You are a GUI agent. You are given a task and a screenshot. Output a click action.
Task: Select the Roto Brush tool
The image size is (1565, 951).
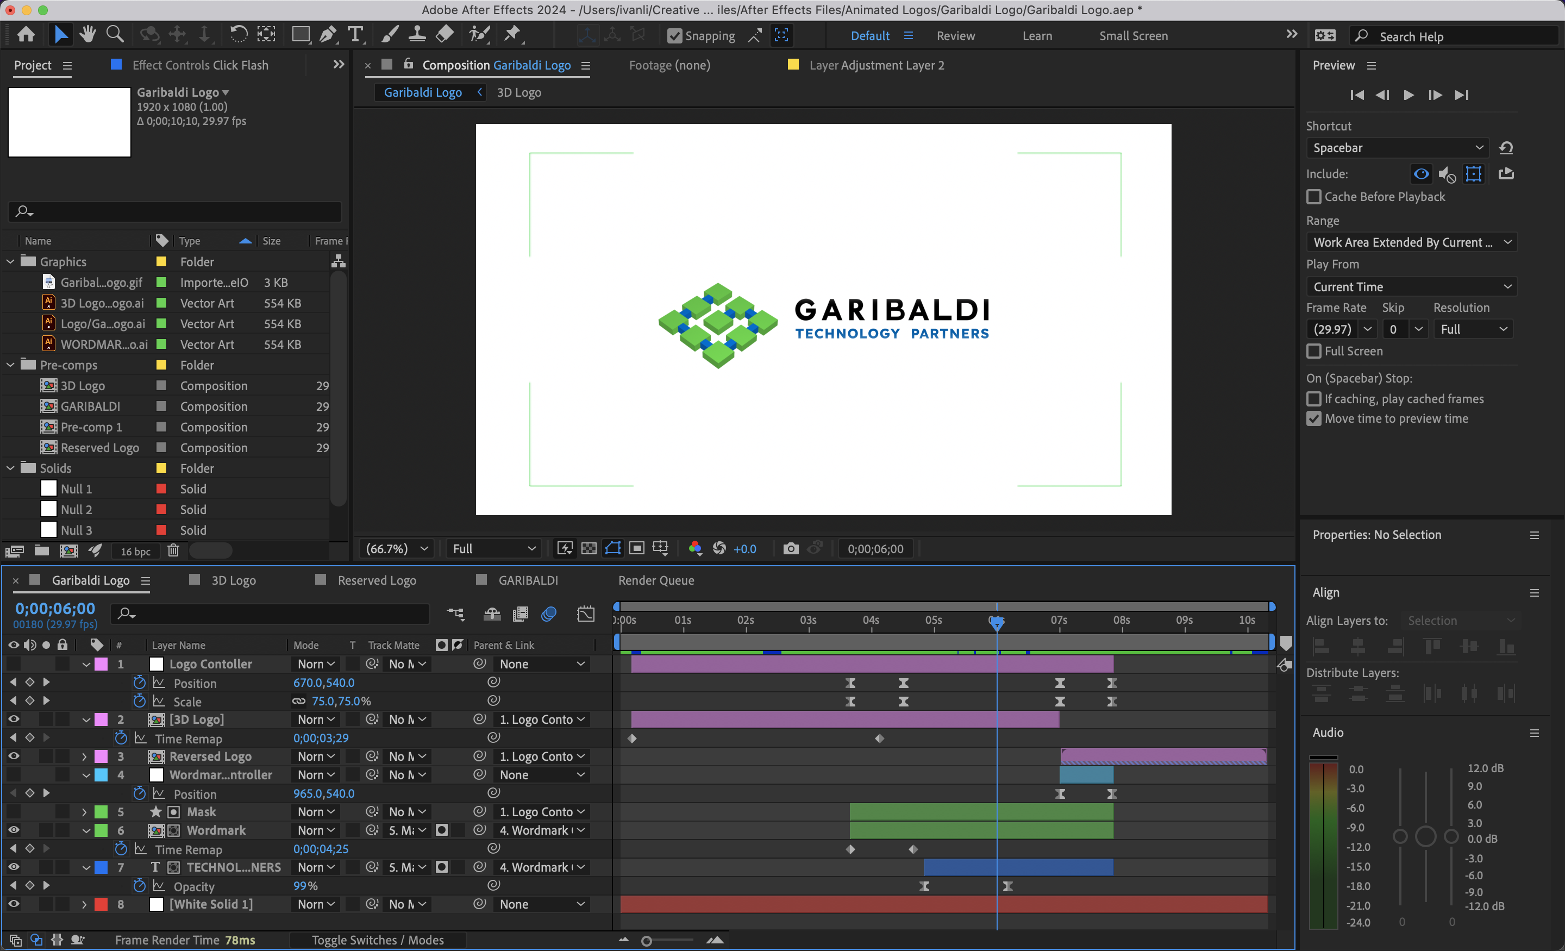pos(479,34)
